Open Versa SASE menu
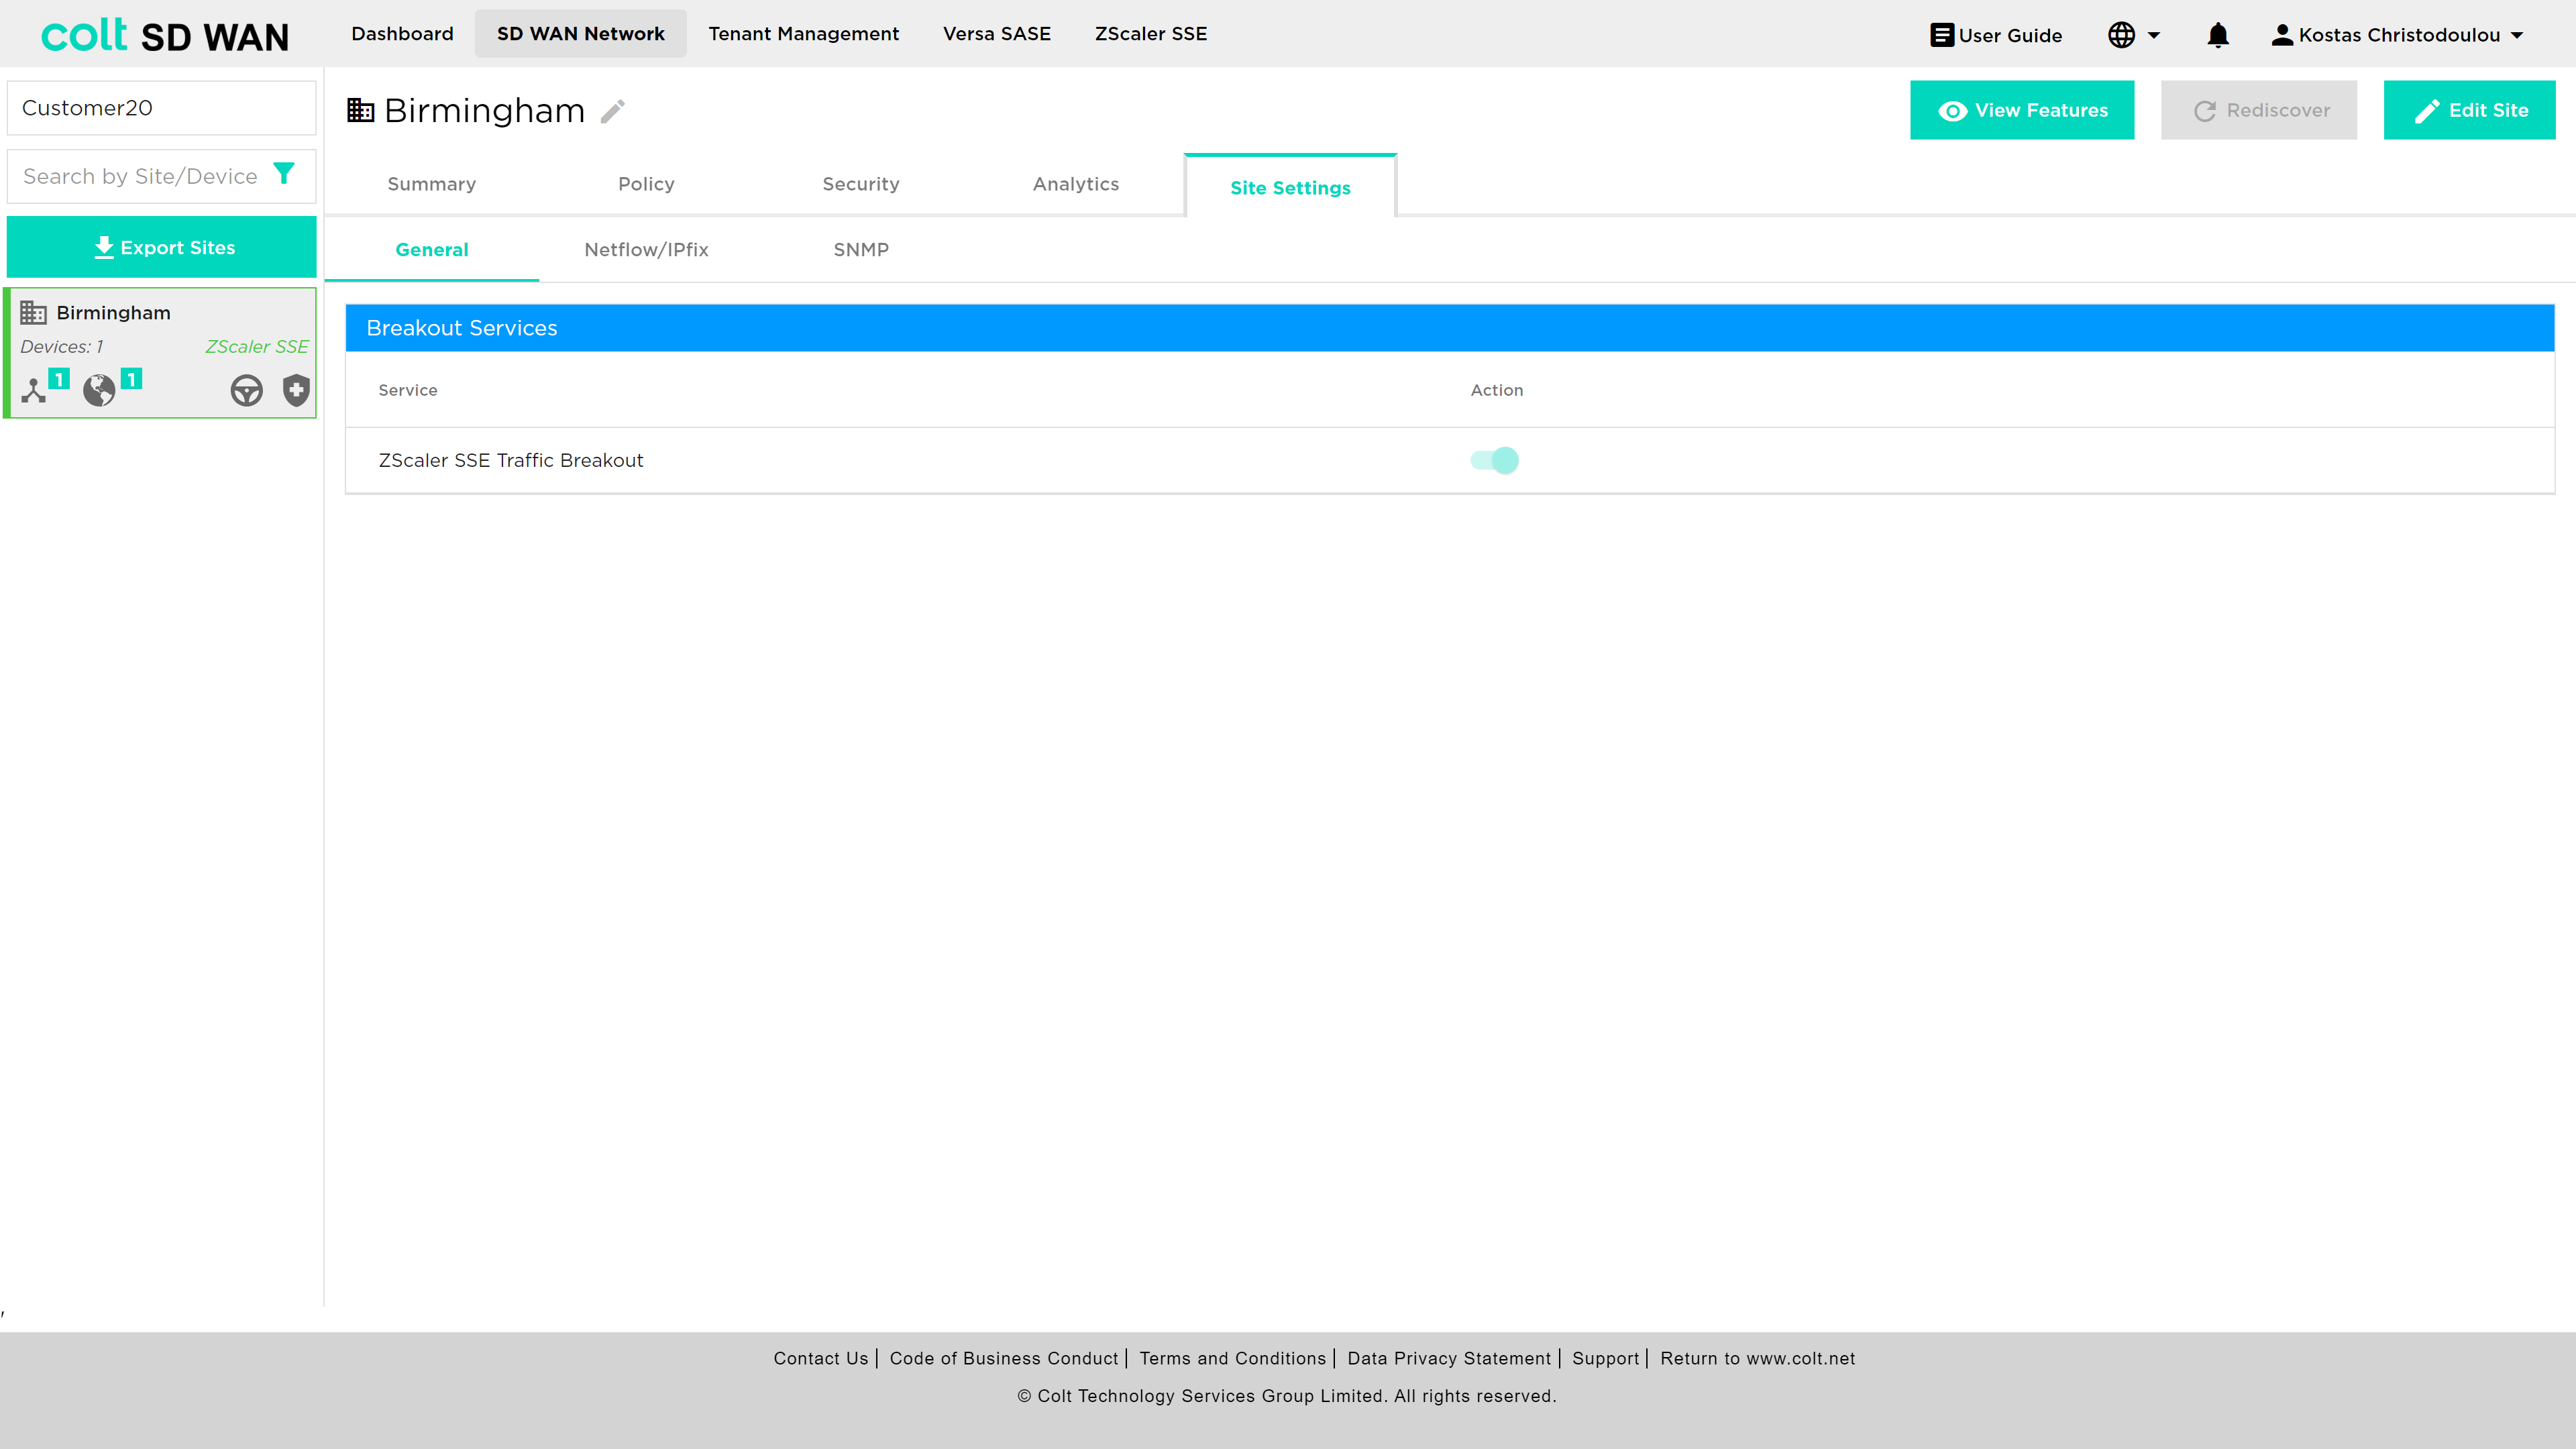The height and width of the screenshot is (1449, 2576). [x=997, y=34]
